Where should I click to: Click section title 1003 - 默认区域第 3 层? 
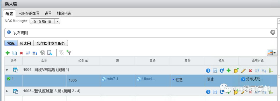tap(52, 91)
